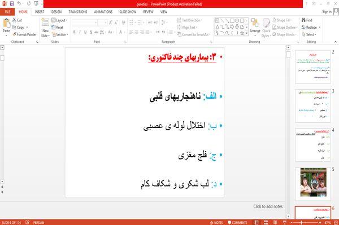Increase list indent level
This screenshot has width=339, height=225.
pyautogui.click(x=156, y=23)
